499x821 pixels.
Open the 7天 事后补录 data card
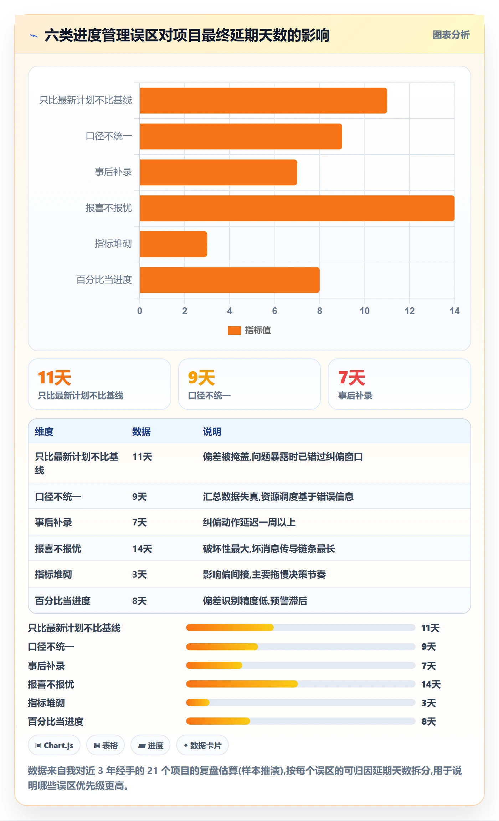pos(400,384)
